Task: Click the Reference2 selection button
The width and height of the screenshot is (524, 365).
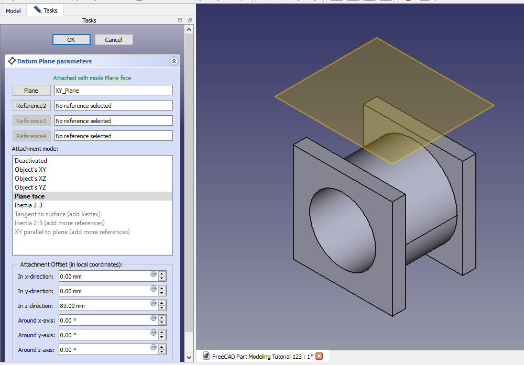Action: pos(31,106)
